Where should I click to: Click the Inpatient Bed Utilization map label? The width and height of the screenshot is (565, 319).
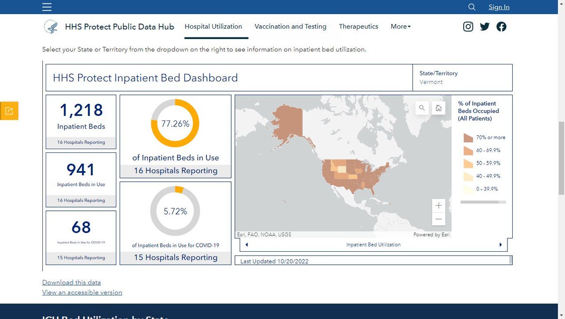[373, 245]
